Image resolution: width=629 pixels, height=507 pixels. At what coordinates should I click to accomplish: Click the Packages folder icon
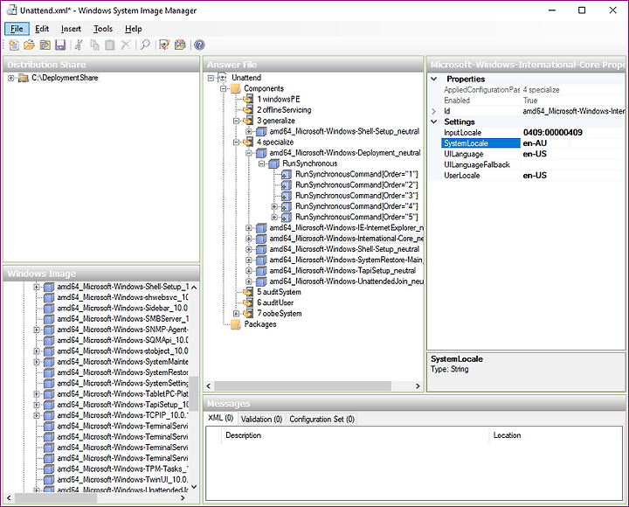pos(236,324)
